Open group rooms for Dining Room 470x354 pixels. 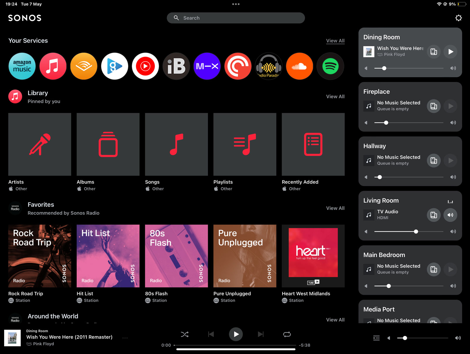click(x=434, y=52)
